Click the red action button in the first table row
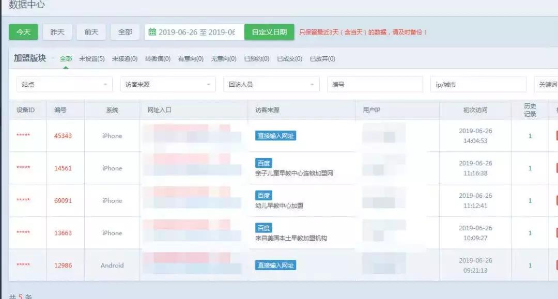558x299 pixels. [555, 135]
